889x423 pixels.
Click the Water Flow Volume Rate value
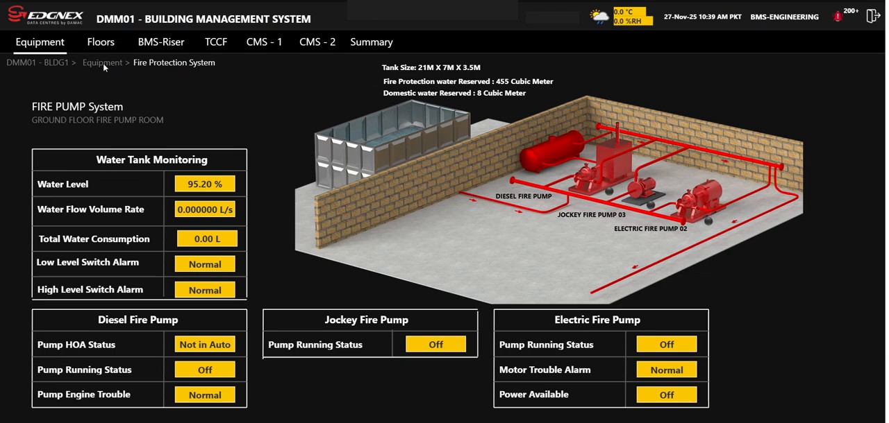click(x=205, y=209)
